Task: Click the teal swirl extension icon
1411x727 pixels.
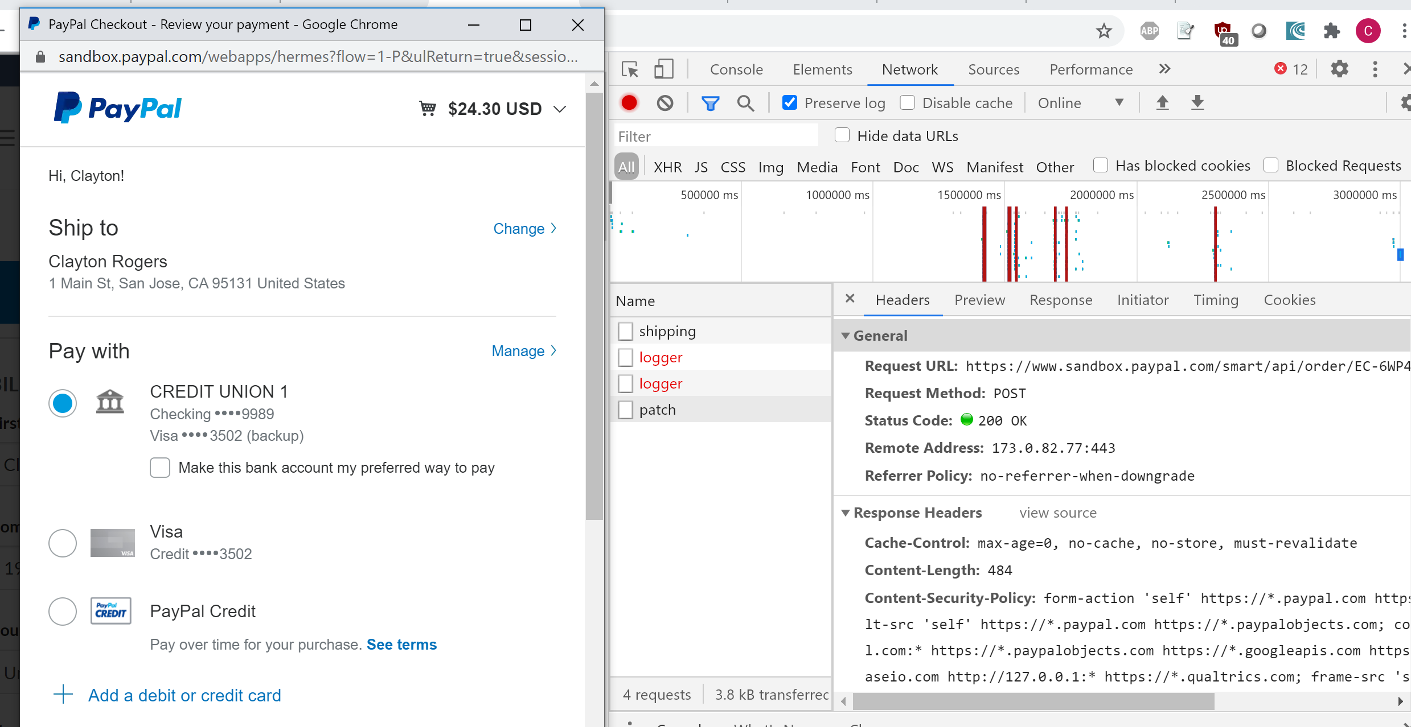Action: 1295,31
